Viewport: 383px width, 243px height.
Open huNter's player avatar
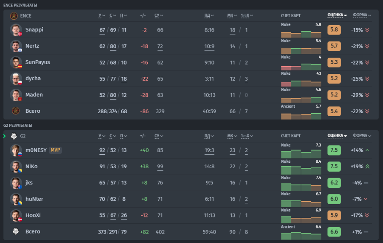point(16,199)
